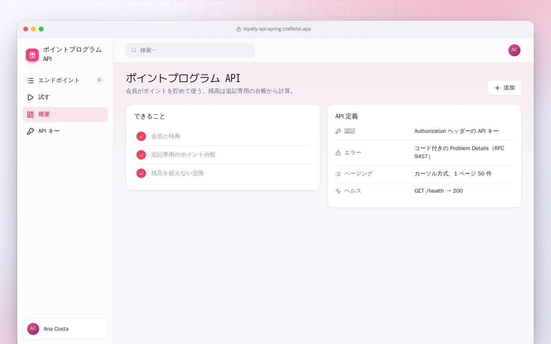Click the key icon next to 認証
The image size is (551, 344).
pyautogui.click(x=338, y=131)
